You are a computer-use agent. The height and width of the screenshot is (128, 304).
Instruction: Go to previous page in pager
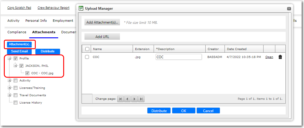click(127, 99)
